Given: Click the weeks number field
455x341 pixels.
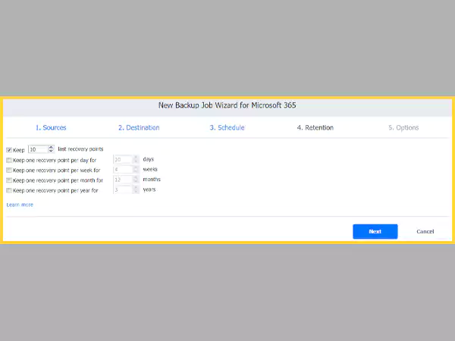Looking at the screenshot, I should click(123, 169).
